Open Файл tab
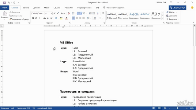This screenshot has width=196, height=110. pyautogui.click(x=5, y=8)
